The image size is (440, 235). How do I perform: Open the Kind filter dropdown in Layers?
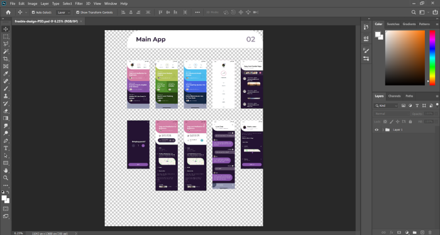pos(387,106)
